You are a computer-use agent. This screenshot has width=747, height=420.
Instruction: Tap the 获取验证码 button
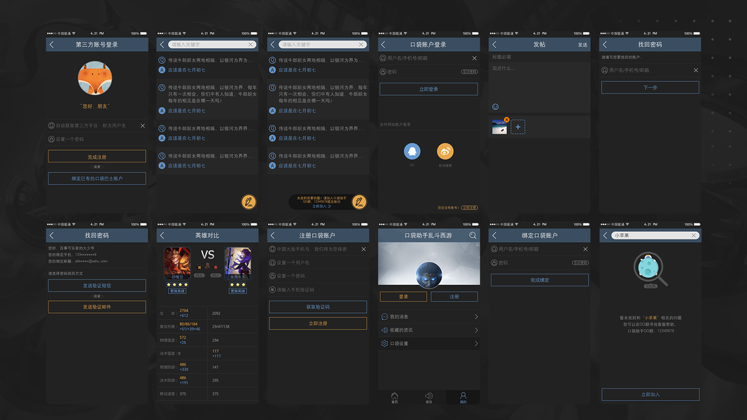318,307
